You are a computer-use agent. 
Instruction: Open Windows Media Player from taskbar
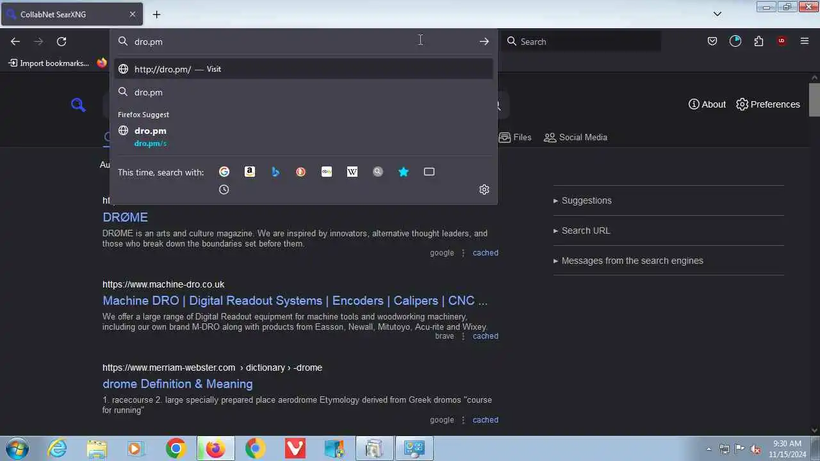(x=135, y=449)
